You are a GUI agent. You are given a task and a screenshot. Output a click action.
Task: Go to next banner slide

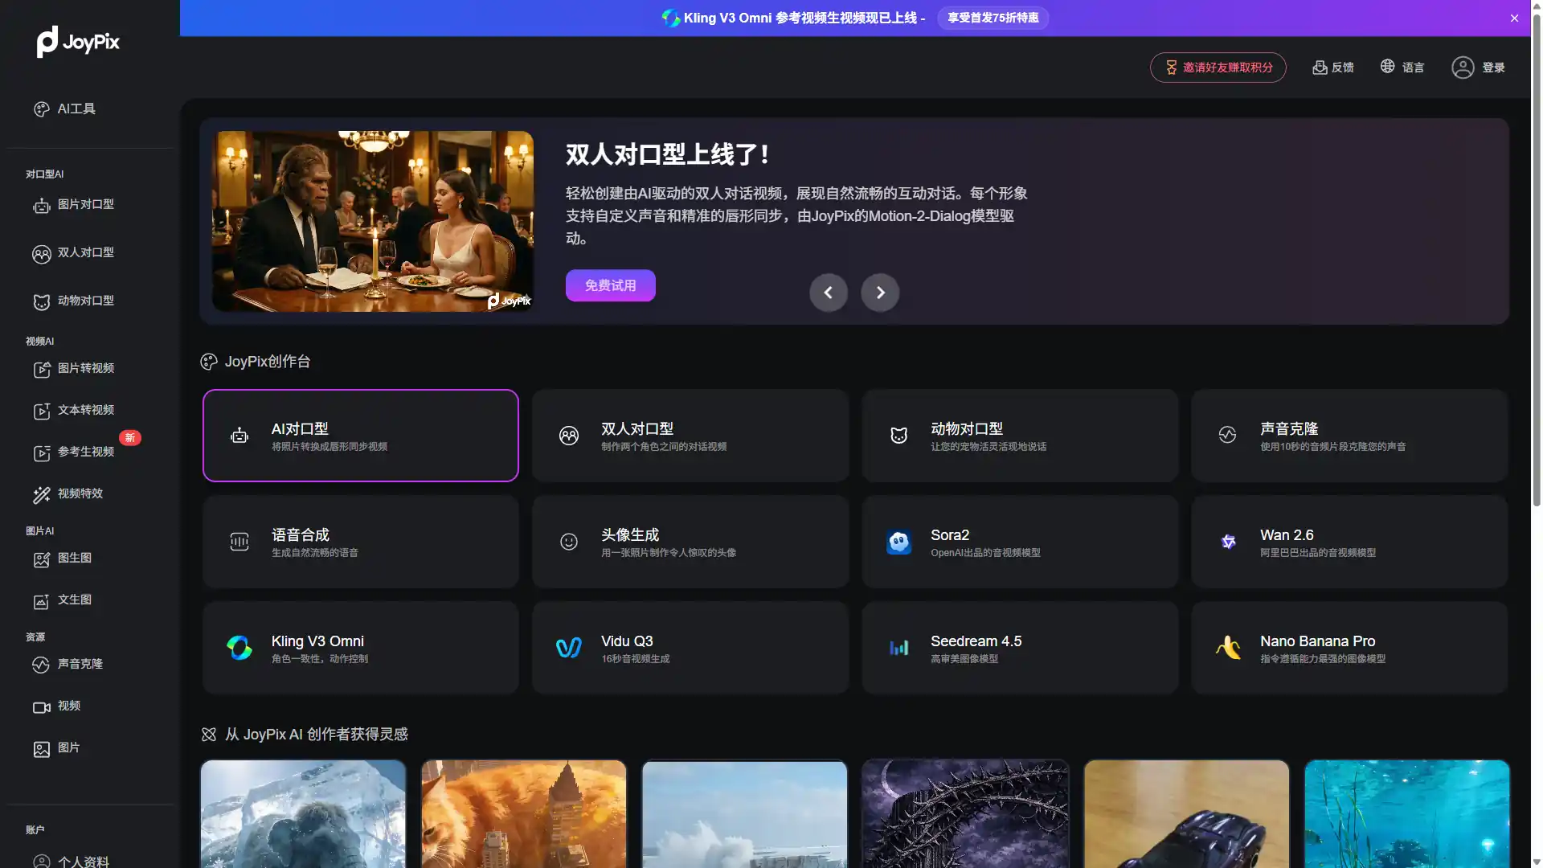point(880,293)
